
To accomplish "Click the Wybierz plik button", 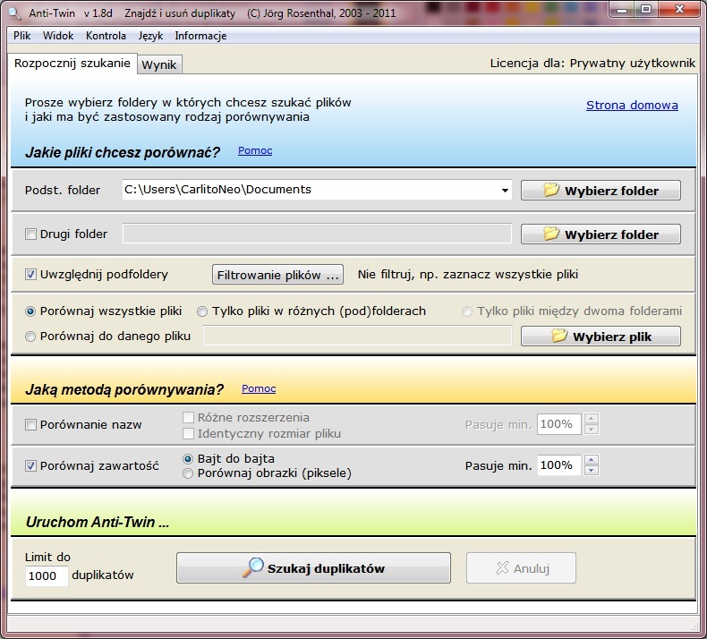I will click(x=601, y=337).
